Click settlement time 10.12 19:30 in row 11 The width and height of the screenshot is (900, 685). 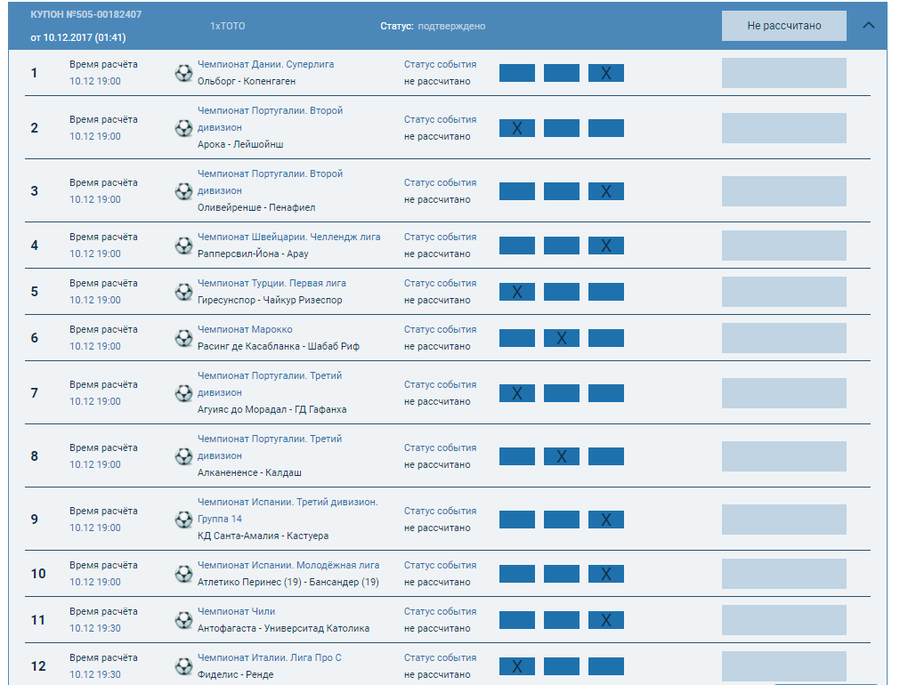pyautogui.click(x=95, y=628)
